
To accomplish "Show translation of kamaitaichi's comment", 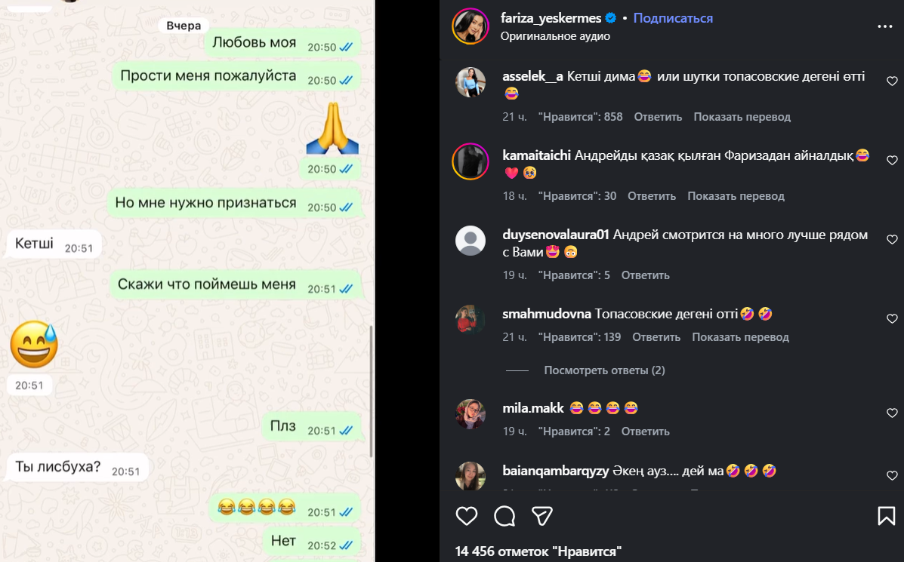I will (736, 196).
